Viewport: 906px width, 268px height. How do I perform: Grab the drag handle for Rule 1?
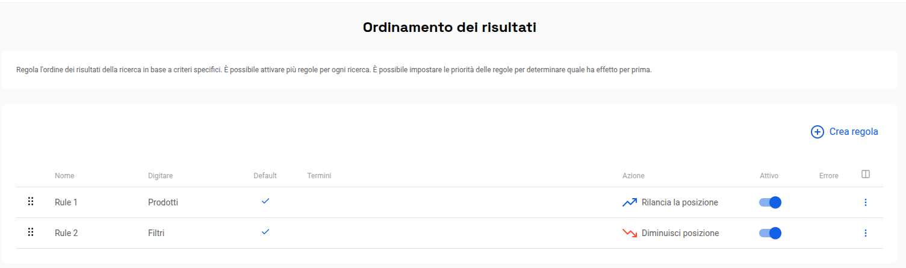[31, 202]
